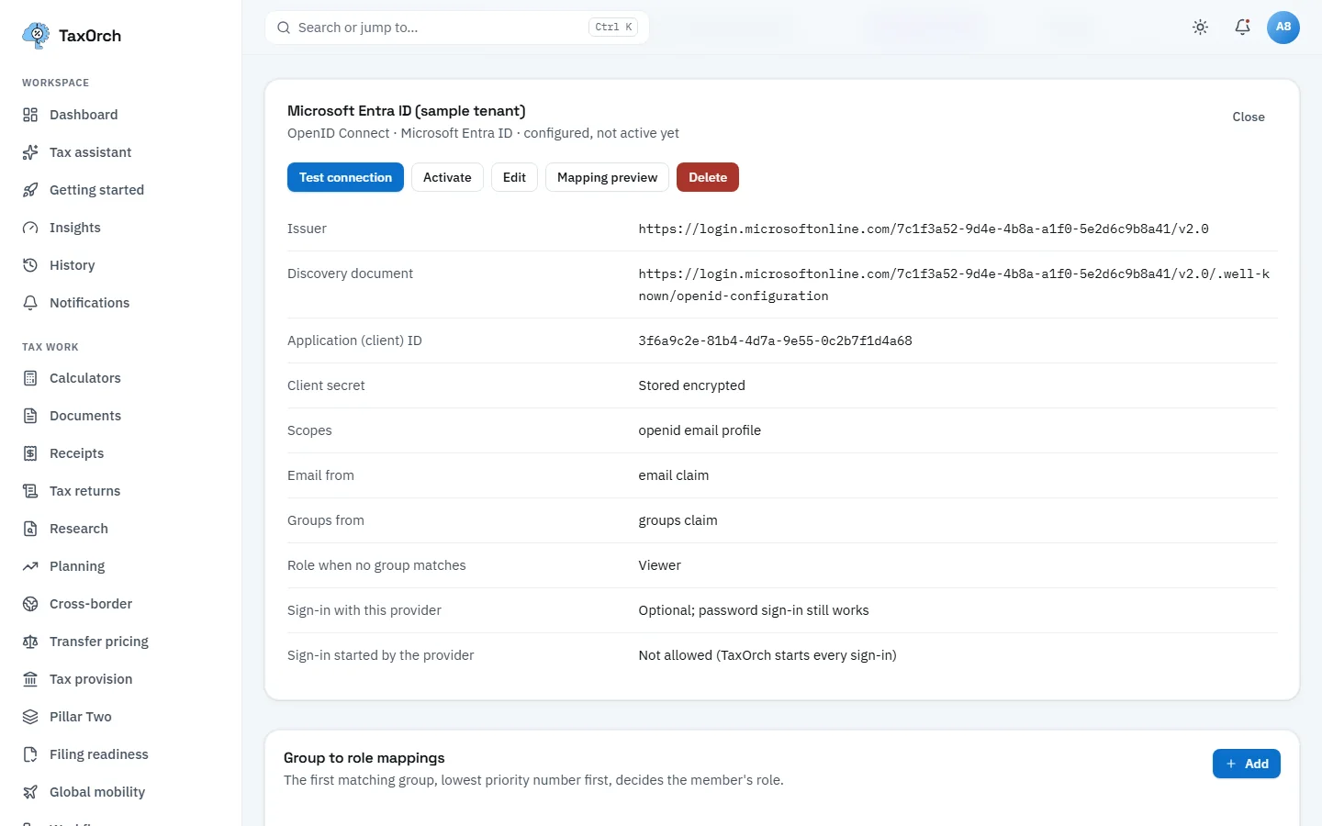Click the Pillar Two layers icon
The image size is (1322, 826).
click(x=30, y=717)
